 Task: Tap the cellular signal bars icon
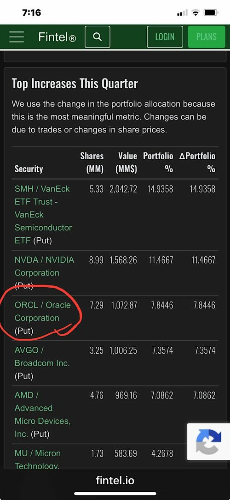(x=182, y=13)
